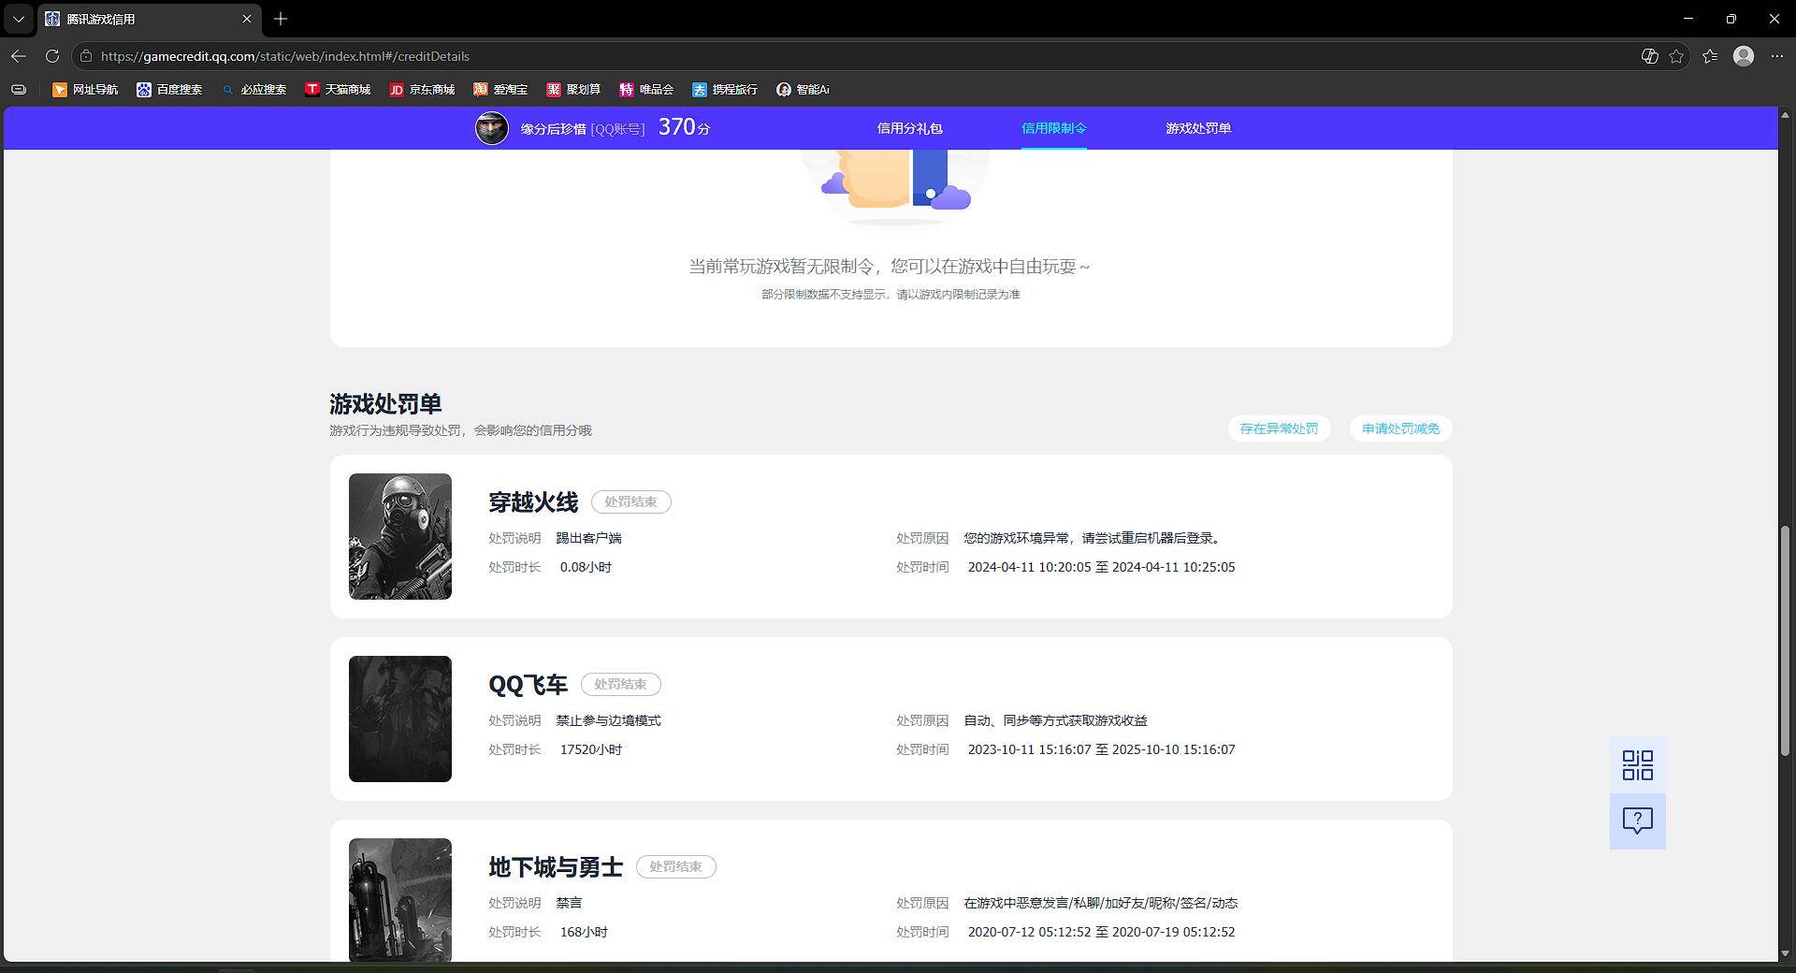Viewport: 1796px width, 973px height.
Task: Click the QQ飞车 game thumbnail
Action: 400,719
